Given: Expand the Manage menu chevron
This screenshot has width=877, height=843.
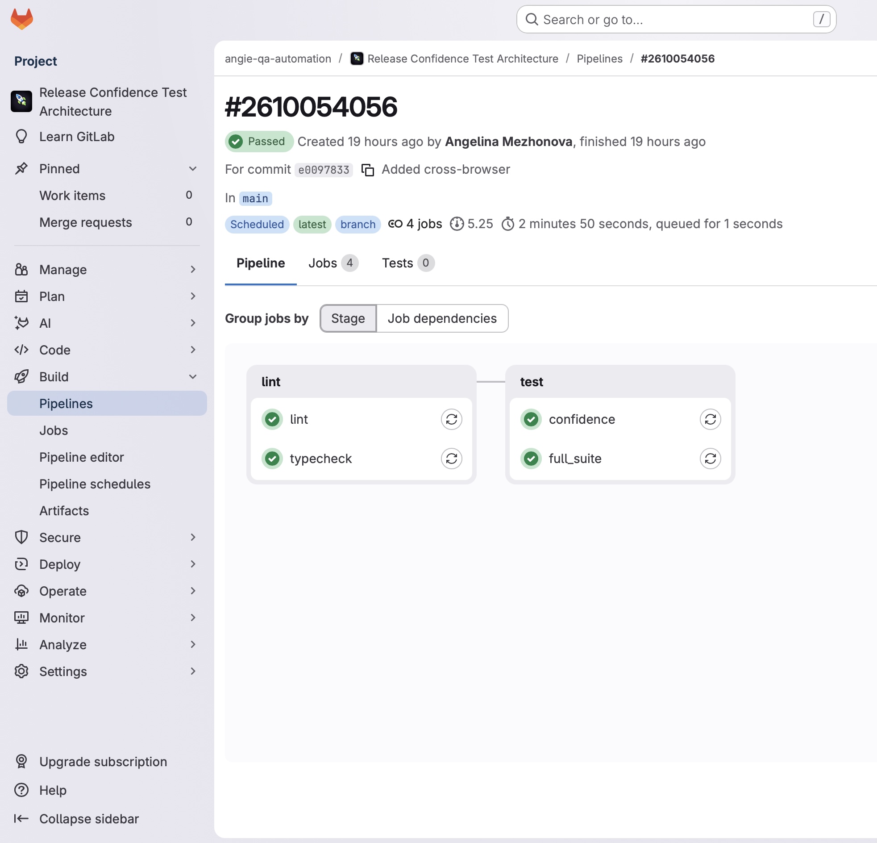Looking at the screenshot, I should coord(193,270).
